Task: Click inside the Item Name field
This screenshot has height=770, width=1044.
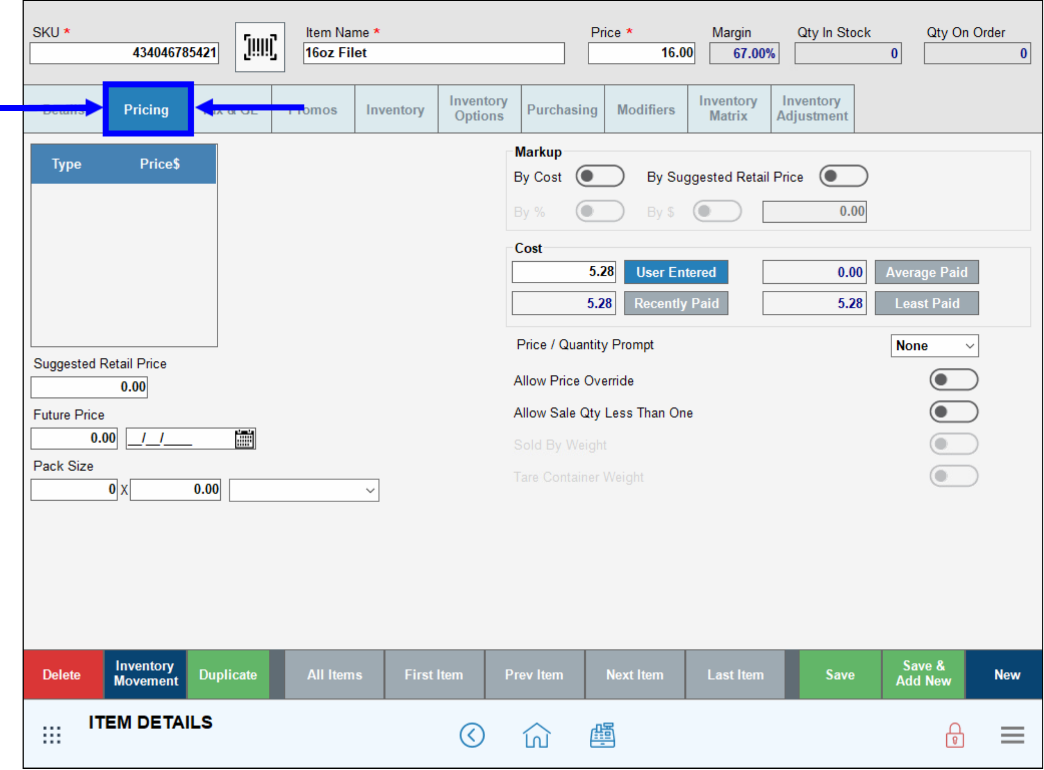Action: (x=433, y=53)
